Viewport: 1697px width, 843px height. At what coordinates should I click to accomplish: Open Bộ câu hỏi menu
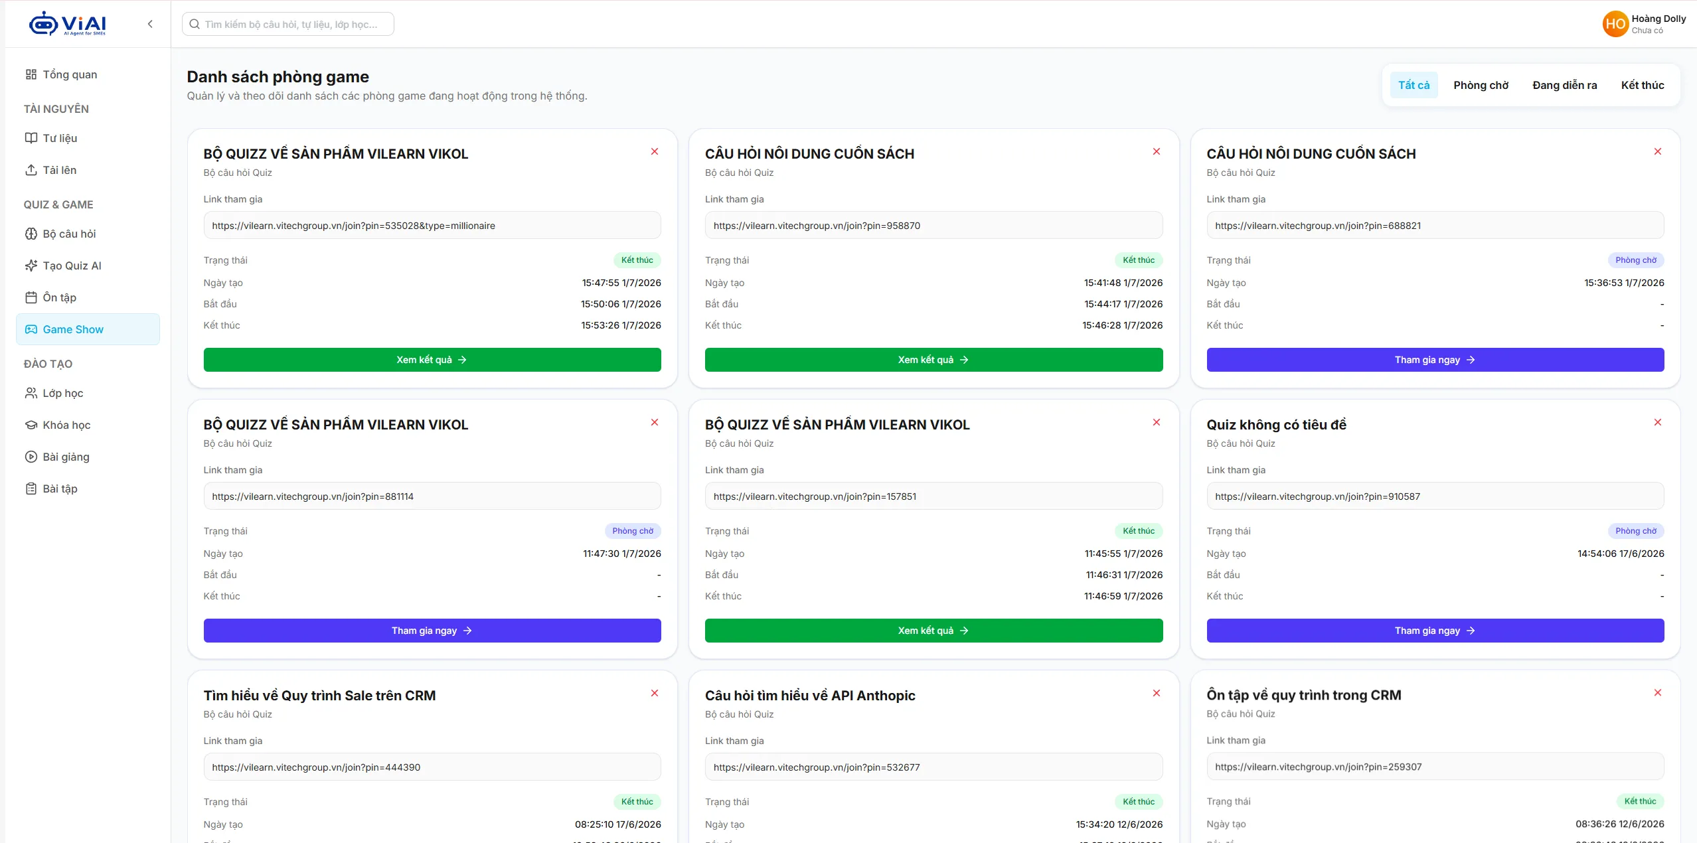(88, 234)
